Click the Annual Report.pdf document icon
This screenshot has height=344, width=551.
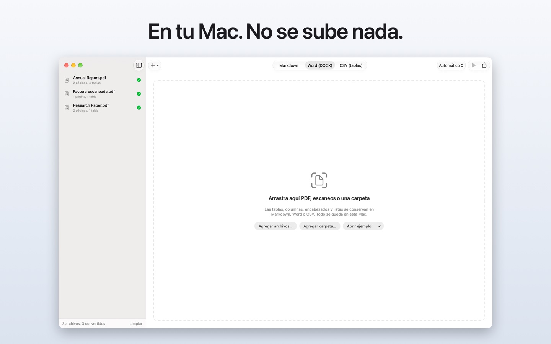67,80
